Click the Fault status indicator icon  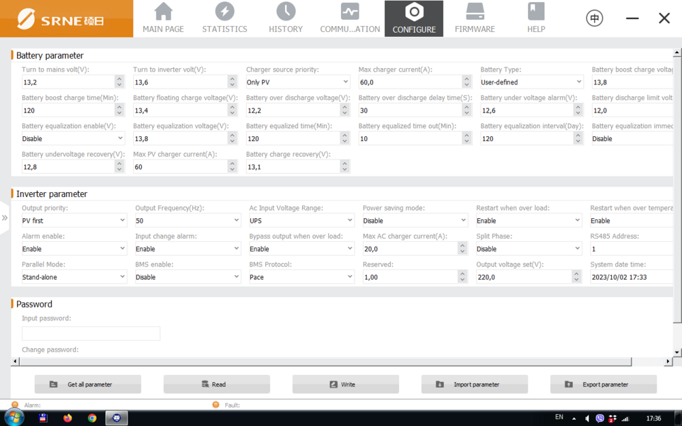[216, 404]
